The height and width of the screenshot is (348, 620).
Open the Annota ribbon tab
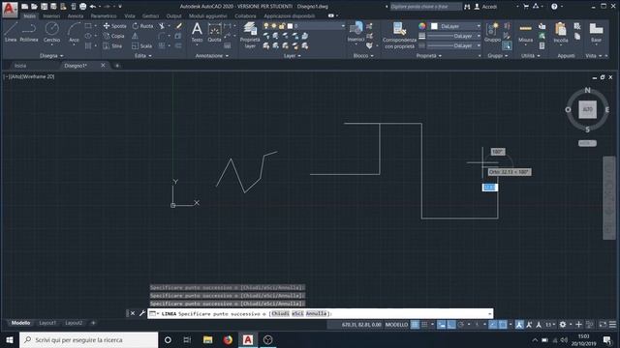click(76, 16)
